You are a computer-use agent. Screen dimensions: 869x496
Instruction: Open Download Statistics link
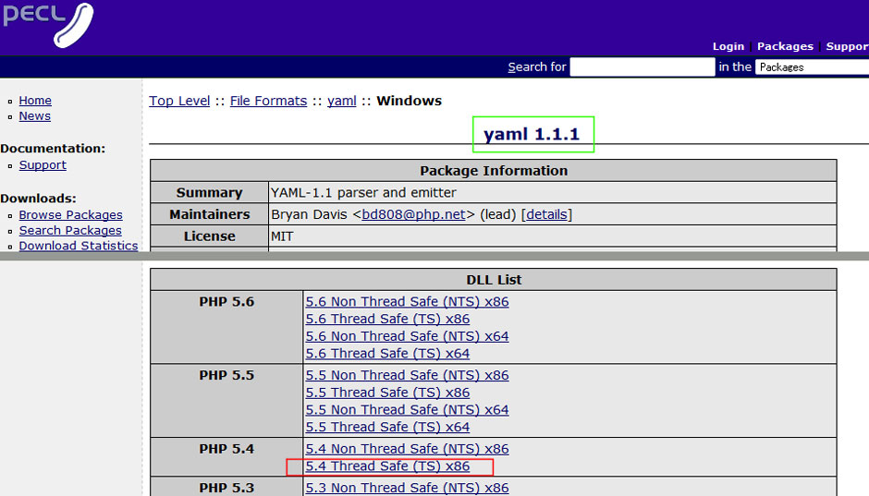click(x=79, y=246)
